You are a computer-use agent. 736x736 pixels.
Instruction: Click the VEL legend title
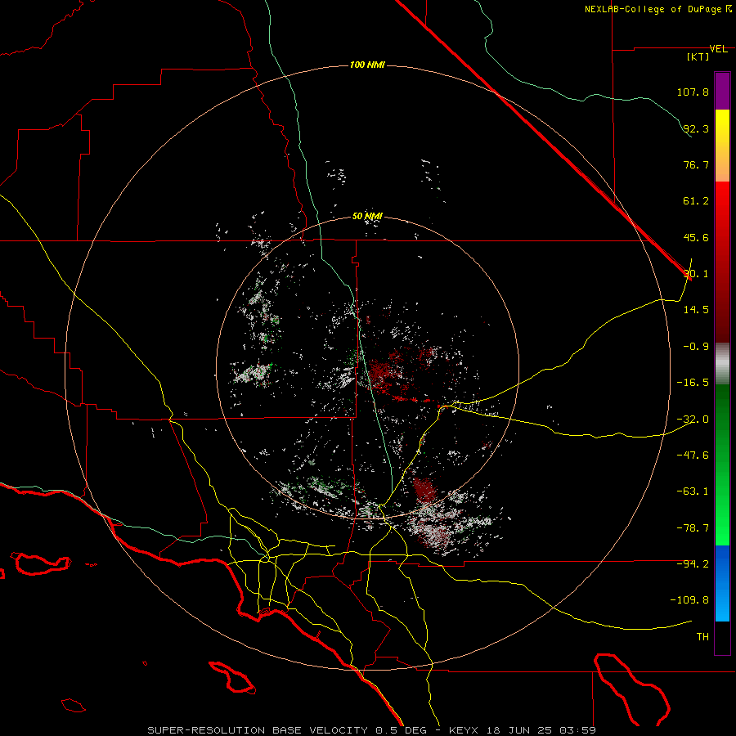[x=718, y=49]
